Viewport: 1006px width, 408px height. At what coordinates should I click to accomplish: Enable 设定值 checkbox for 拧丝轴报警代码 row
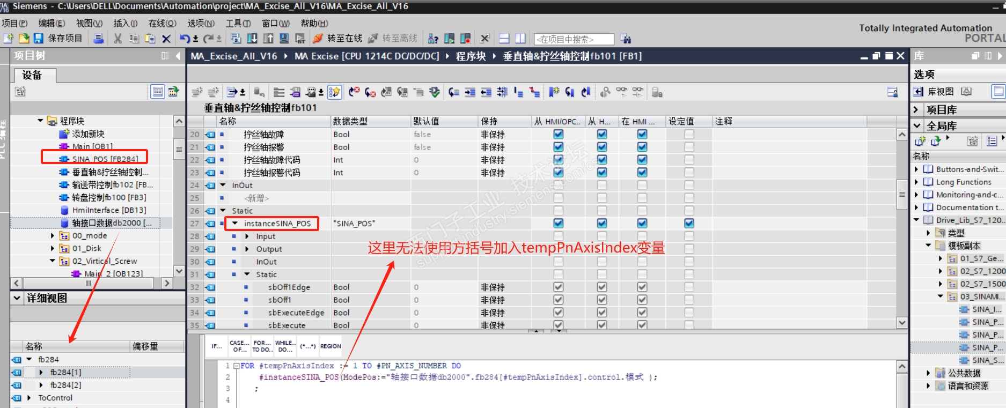click(x=689, y=173)
